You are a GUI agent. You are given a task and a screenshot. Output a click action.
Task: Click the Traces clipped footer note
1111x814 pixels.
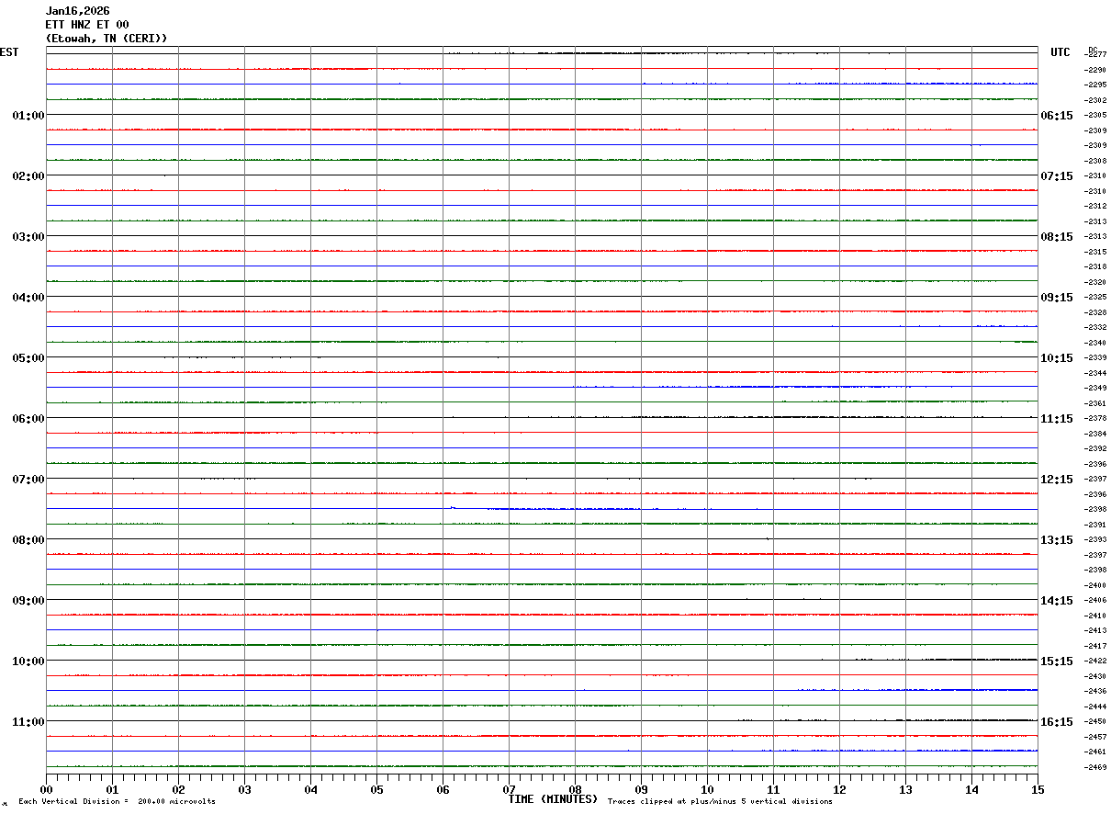coord(720,802)
